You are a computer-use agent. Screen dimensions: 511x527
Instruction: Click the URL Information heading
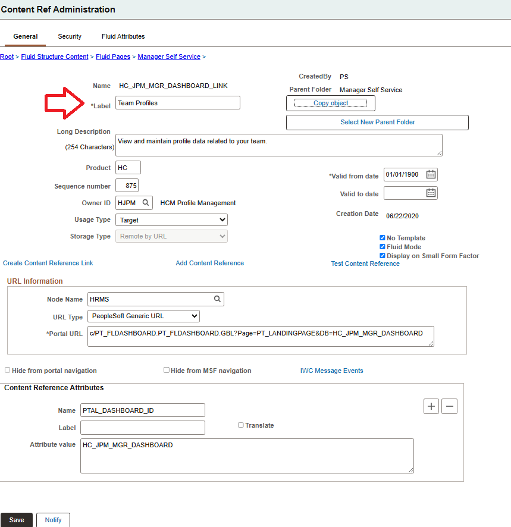[x=35, y=281]
